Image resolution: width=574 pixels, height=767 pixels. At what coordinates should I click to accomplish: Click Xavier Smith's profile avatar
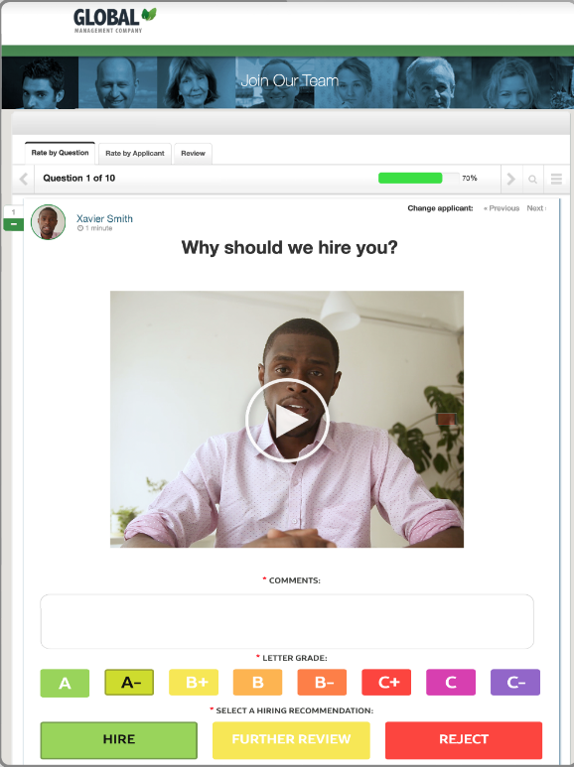coord(48,222)
